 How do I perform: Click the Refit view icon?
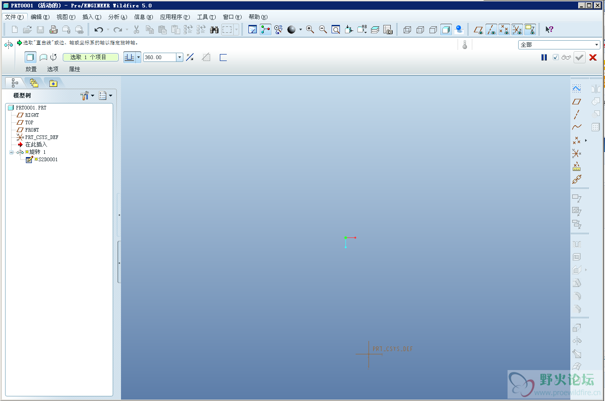[336, 30]
